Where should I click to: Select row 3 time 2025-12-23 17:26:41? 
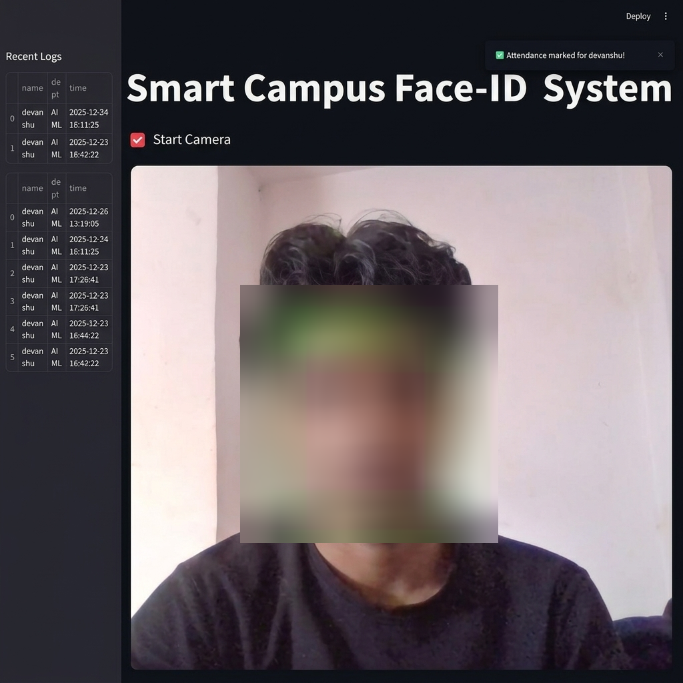[x=89, y=301]
